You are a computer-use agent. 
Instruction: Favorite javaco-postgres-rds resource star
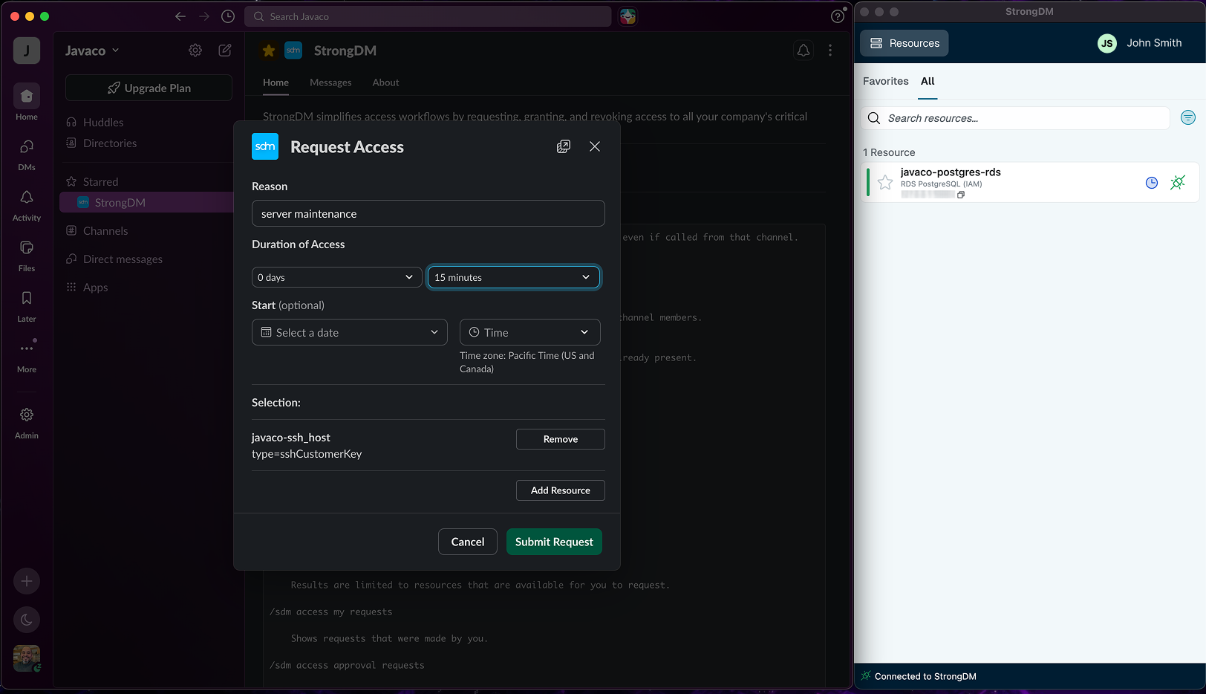[885, 182]
